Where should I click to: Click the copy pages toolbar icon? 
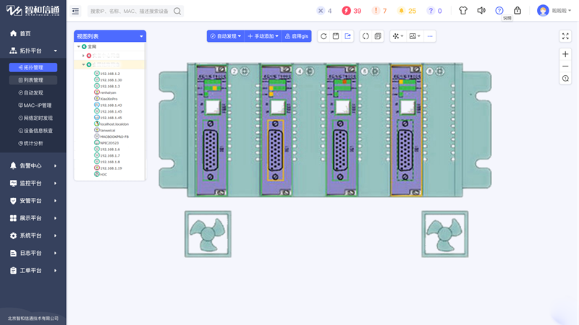[378, 36]
